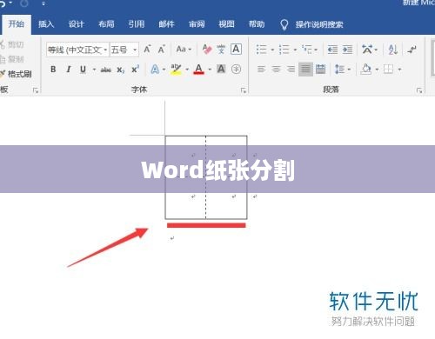The height and width of the screenshot is (339, 435).
Task: Click Decrease Indent icon
Action: point(332,50)
